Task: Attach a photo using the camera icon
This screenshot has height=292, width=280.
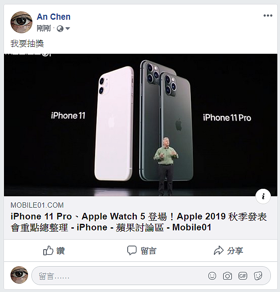Action: pos(227,276)
